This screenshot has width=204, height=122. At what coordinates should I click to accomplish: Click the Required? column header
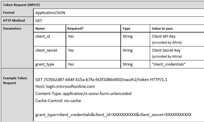pos(75,29)
